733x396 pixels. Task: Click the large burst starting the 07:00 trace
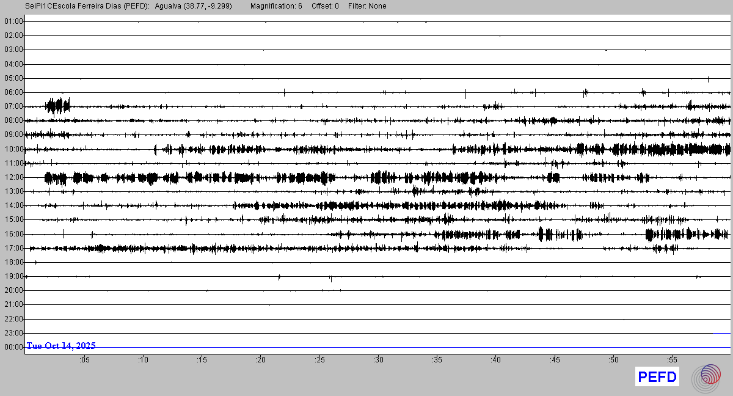click(x=59, y=106)
